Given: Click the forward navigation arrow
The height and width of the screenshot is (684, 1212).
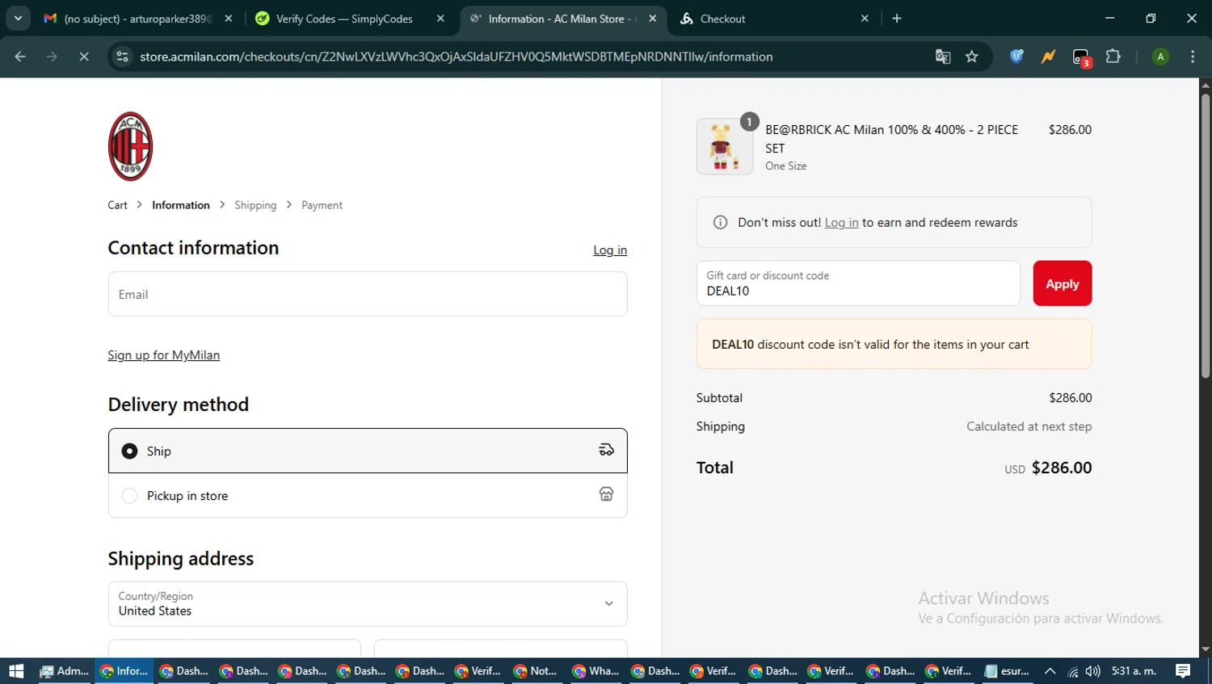Looking at the screenshot, I should [x=52, y=57].
